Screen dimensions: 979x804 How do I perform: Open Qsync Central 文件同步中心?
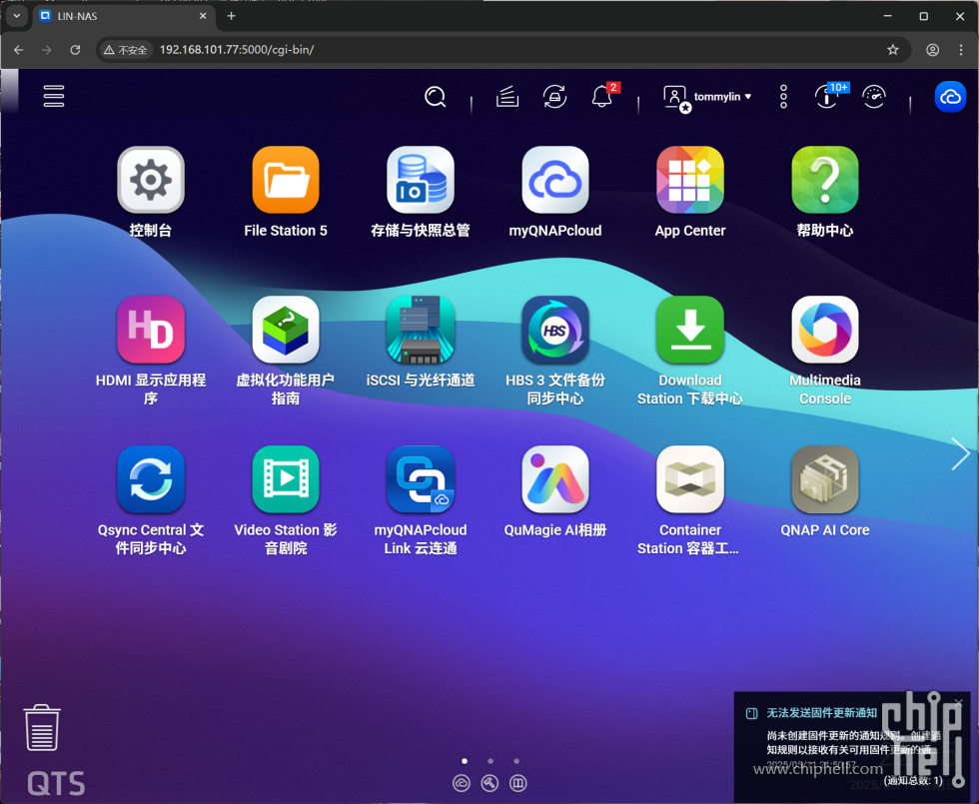(151, 479)
